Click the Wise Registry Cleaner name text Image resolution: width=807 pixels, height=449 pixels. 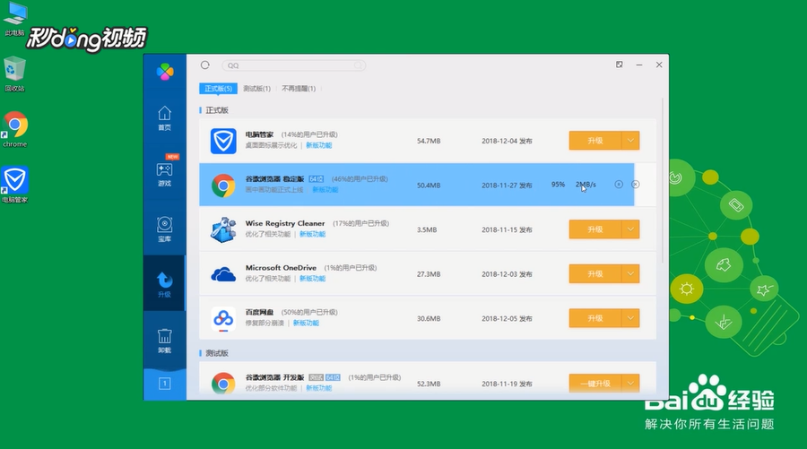tap(285, 223)
